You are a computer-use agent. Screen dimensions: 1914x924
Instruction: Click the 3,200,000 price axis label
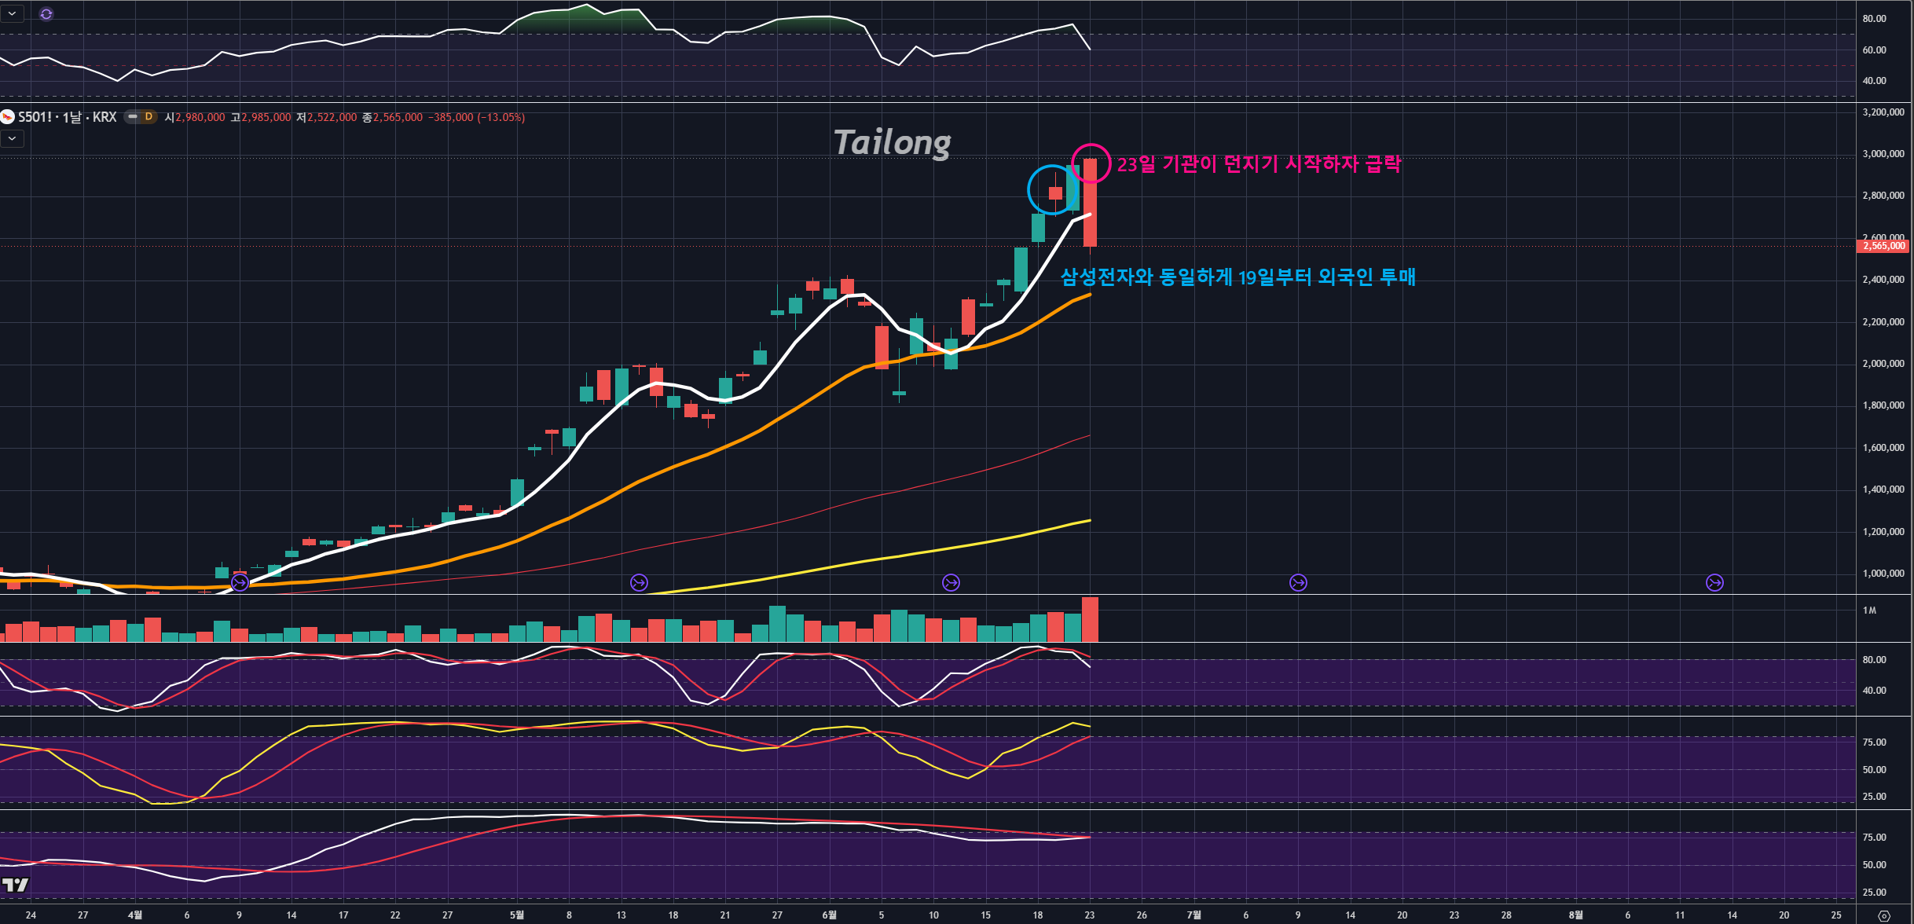pyautogui.click(x=1883, y=112)
